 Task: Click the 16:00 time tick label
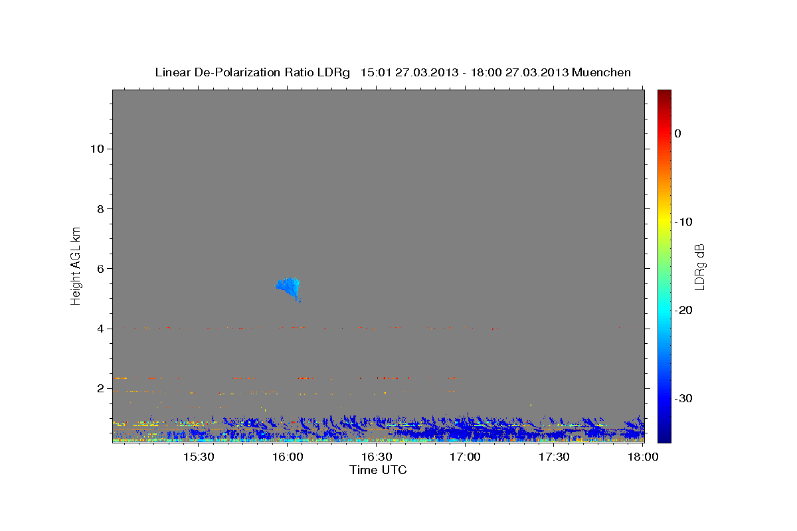pyautogui.click(x=287, y=457)
